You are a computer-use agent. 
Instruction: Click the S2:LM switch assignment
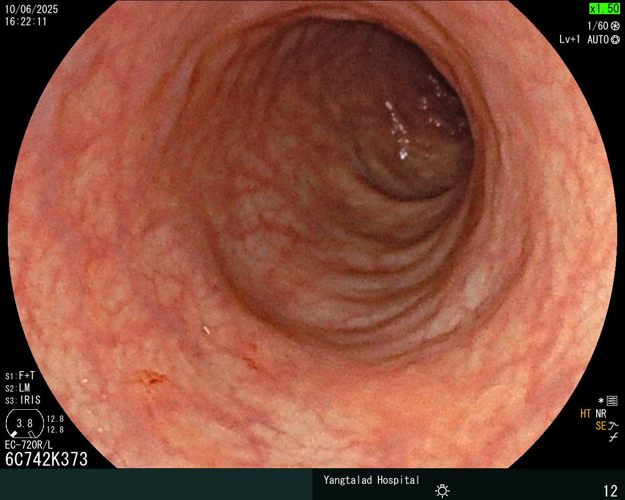(x=18, y=388)
